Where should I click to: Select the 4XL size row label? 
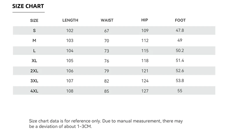coord(34,91)
